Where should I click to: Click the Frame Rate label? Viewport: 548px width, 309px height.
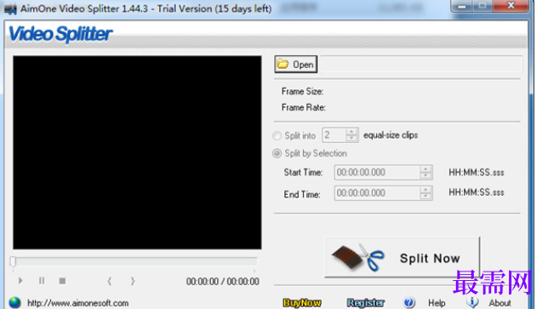coord(303,107)
